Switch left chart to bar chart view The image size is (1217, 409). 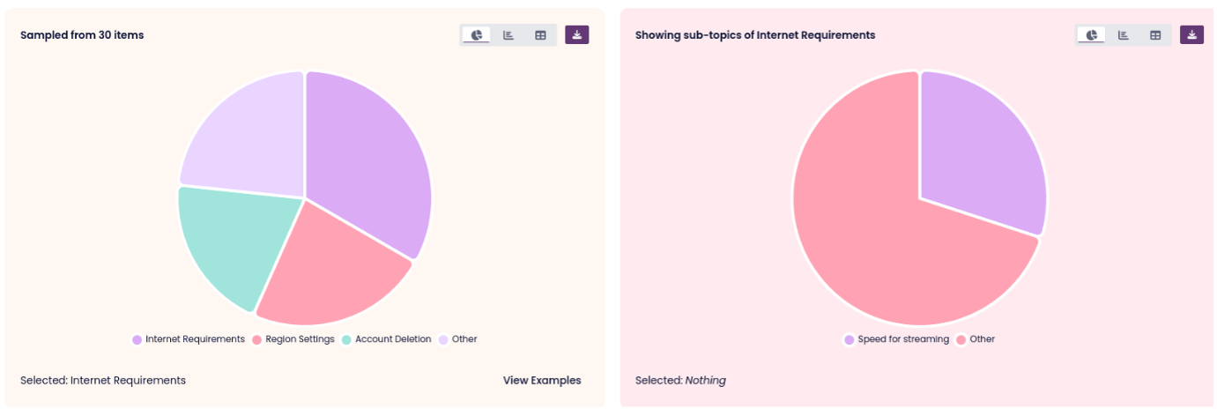click(x=508, y=35)
